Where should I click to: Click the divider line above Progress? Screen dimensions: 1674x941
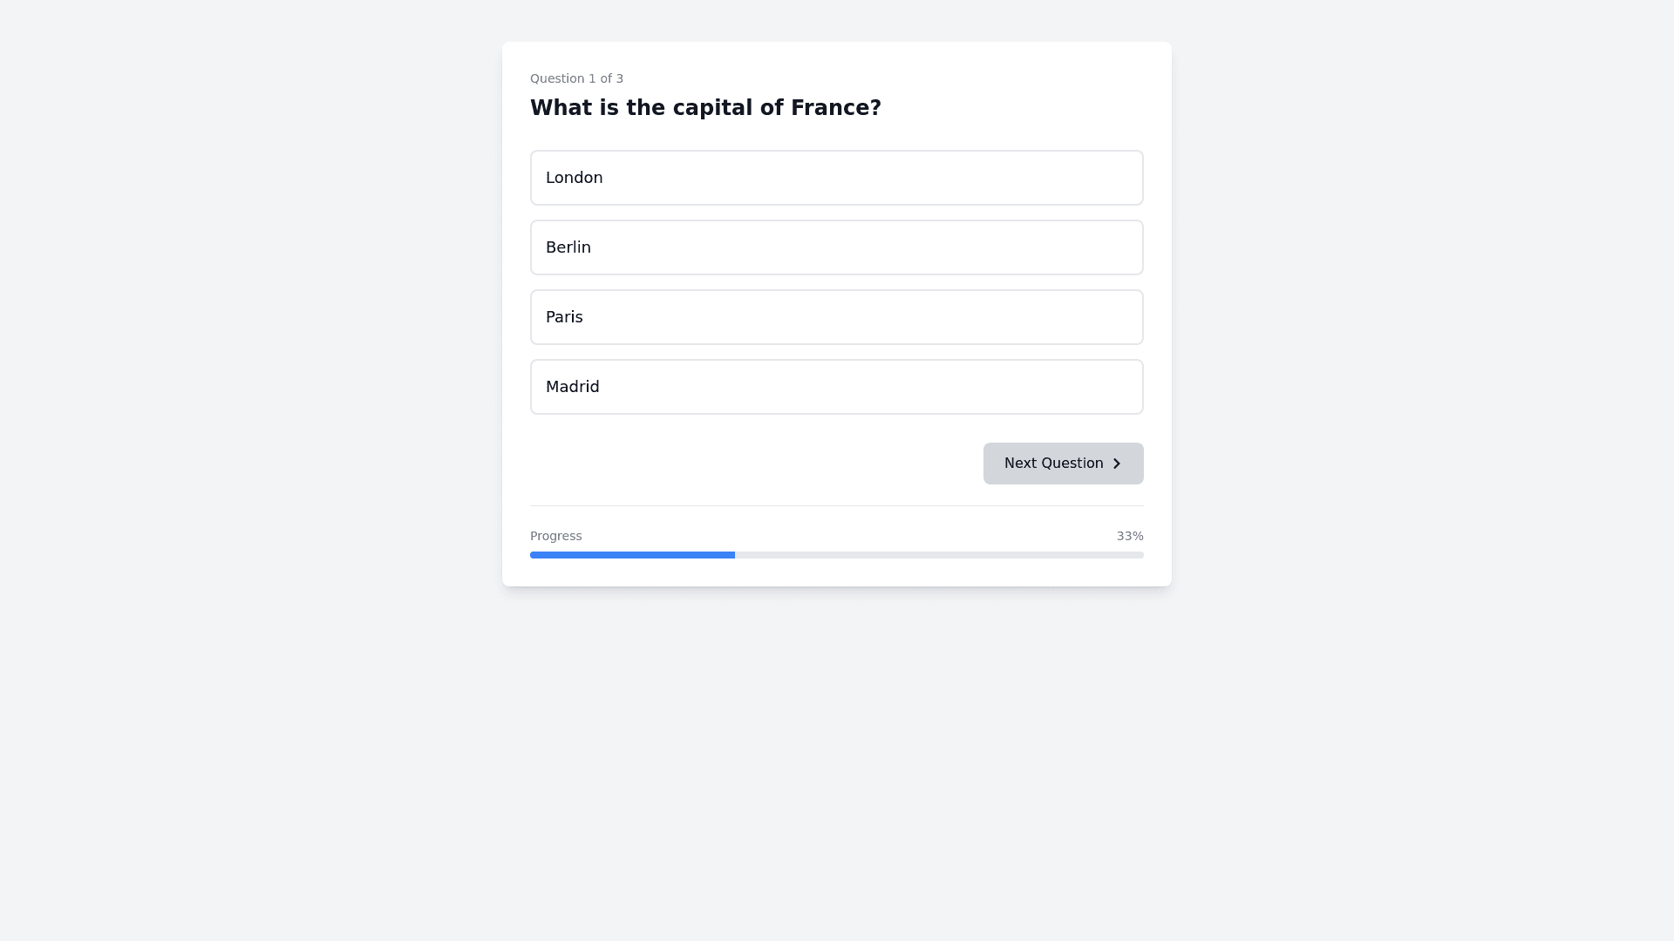[837, 505]
